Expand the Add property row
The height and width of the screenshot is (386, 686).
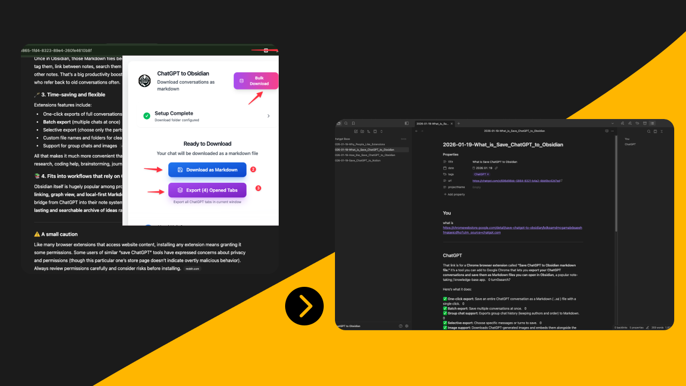point(453,194)
